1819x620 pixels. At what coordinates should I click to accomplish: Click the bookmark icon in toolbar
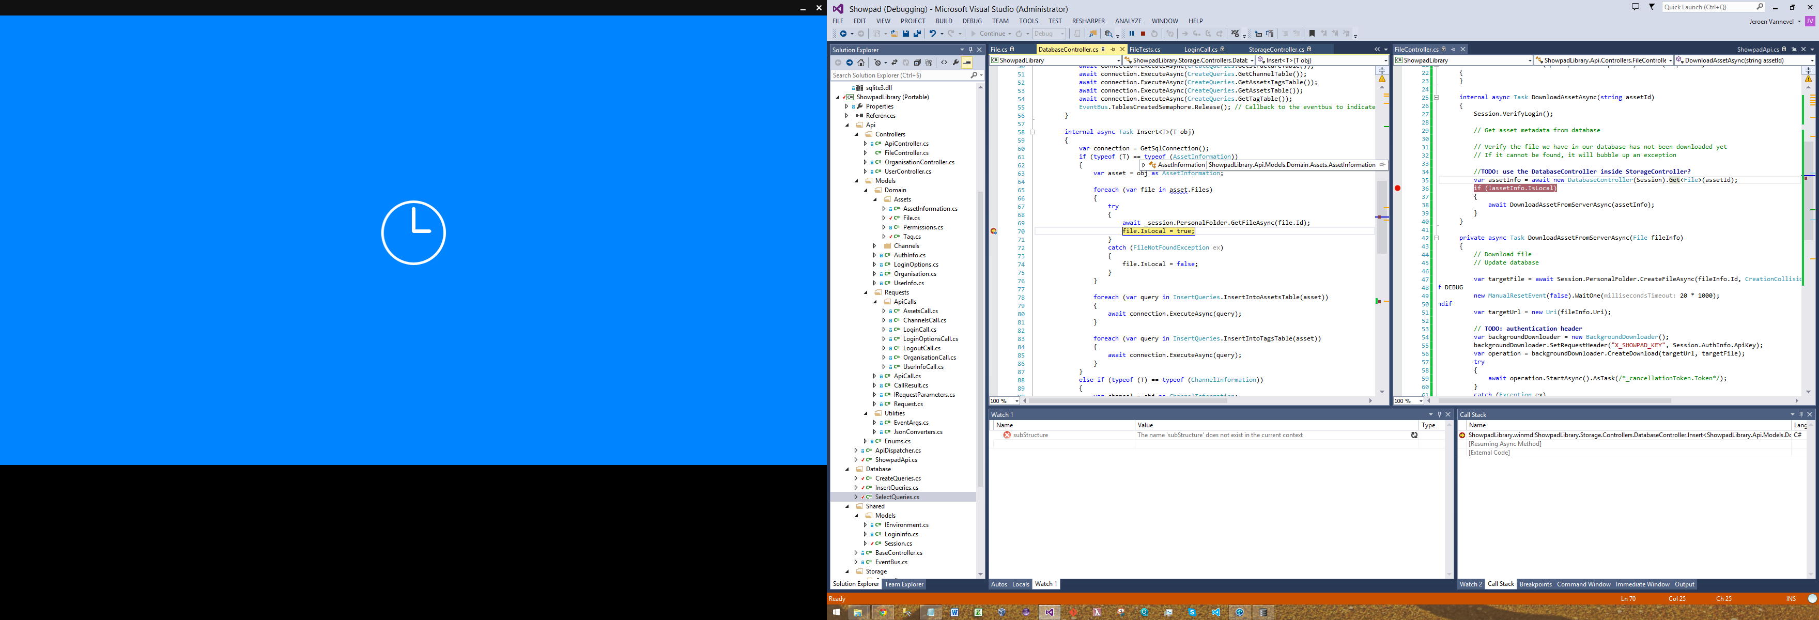point(1312,34)
